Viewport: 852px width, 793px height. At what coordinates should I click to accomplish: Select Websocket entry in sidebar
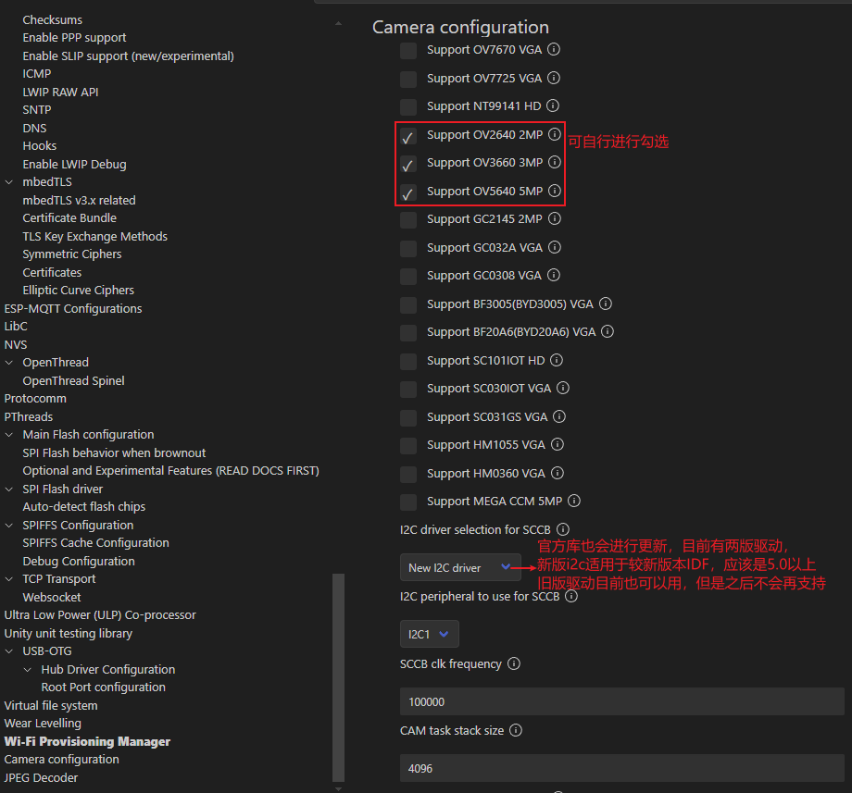coord(52,597)
